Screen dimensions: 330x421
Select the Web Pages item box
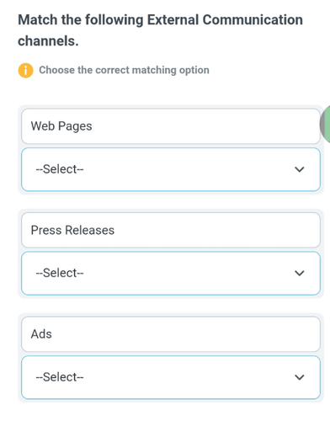(x=171, y=126)
